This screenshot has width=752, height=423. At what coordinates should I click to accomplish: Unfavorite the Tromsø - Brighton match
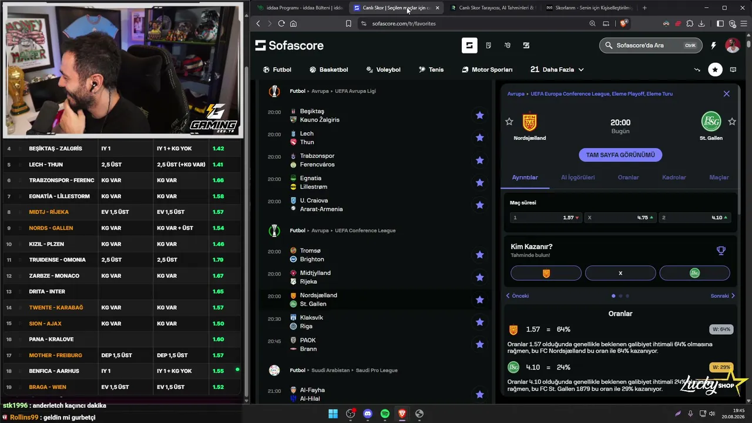click(x=480, y=254)
